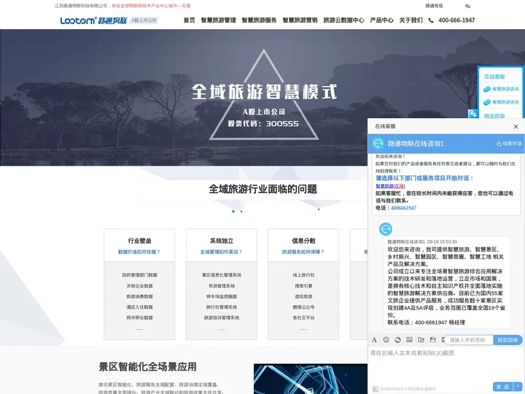Click 旅游投诉管理系统 list item
Screen dimensions: 525x394
coord(222,317)
